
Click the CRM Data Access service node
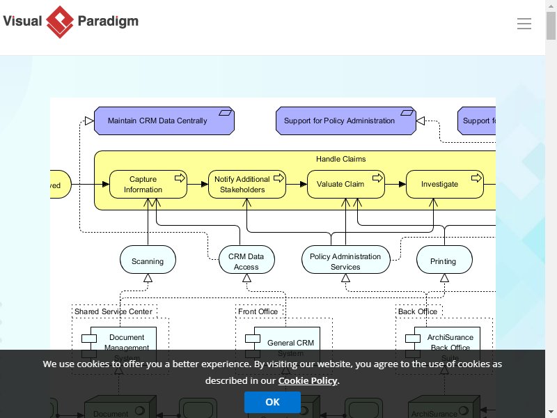click(246, 259)
